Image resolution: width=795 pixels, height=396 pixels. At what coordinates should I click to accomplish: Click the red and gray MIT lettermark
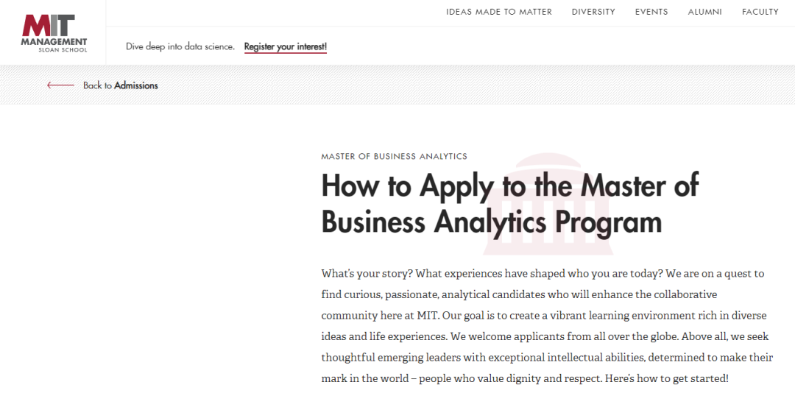(49, 25)
